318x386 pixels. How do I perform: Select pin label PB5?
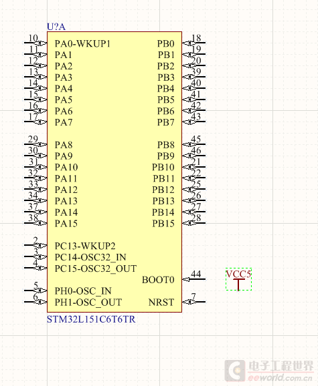coord(166,100)
